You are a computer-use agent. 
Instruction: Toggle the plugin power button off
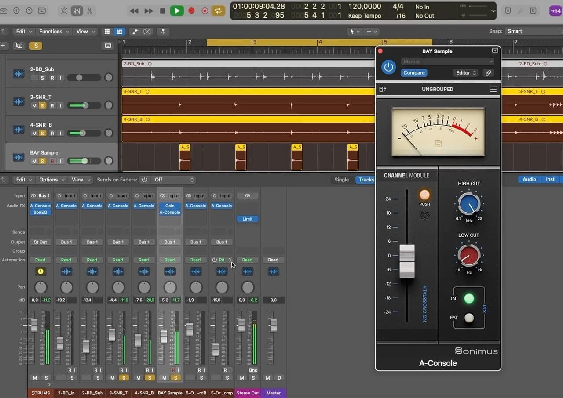[388, 67]
